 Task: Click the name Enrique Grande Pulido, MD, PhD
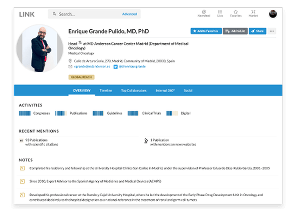(109, 31)
